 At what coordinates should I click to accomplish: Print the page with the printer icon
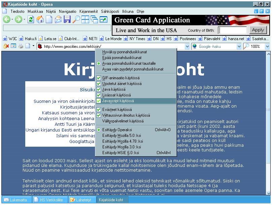tap(21, 46)
